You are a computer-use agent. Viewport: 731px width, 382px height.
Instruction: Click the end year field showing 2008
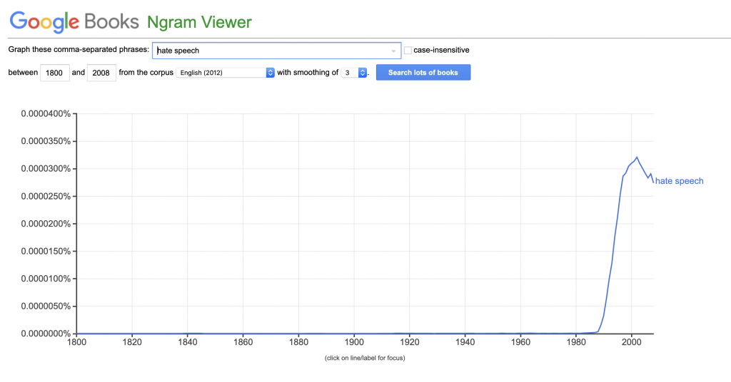point(101,73)
